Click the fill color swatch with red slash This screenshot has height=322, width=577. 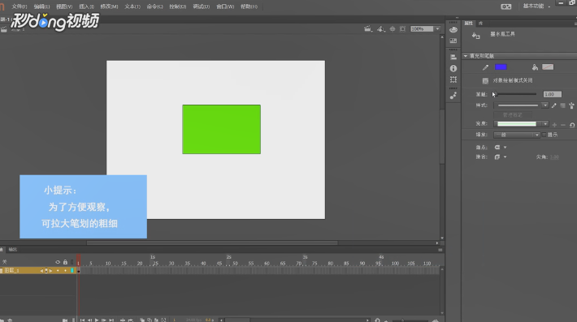point(548,67)
